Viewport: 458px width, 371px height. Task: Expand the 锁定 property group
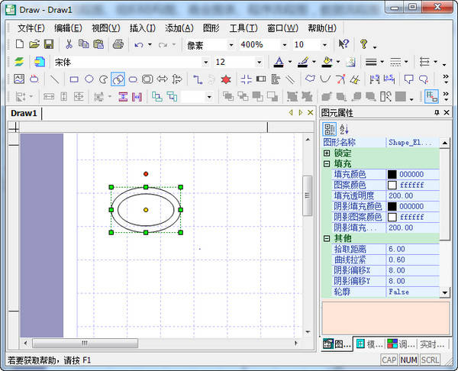pyautogui.click(x=327, y=153)
